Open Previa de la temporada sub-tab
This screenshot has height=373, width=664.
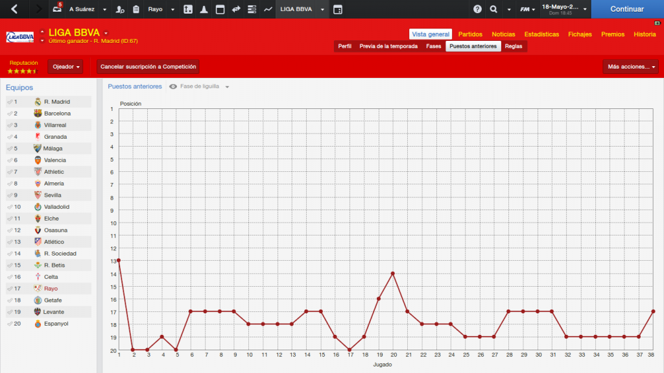[388, 46]
